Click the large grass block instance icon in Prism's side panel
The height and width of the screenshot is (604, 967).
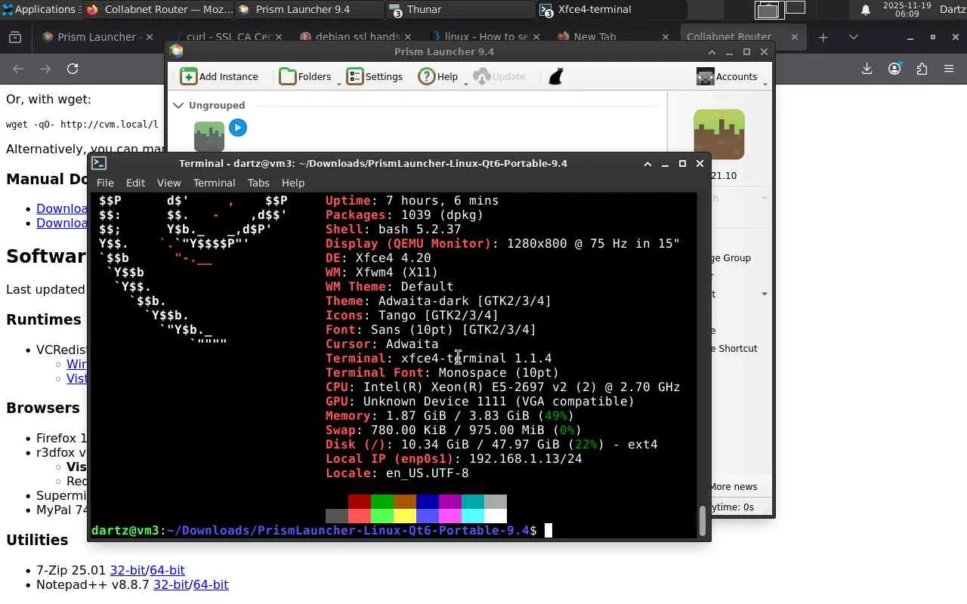[719, 134]
